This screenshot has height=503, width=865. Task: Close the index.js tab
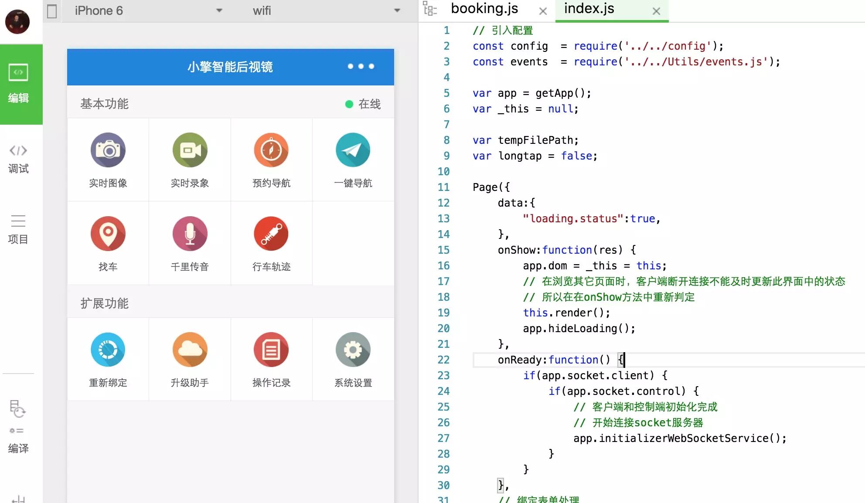[656, 11]
